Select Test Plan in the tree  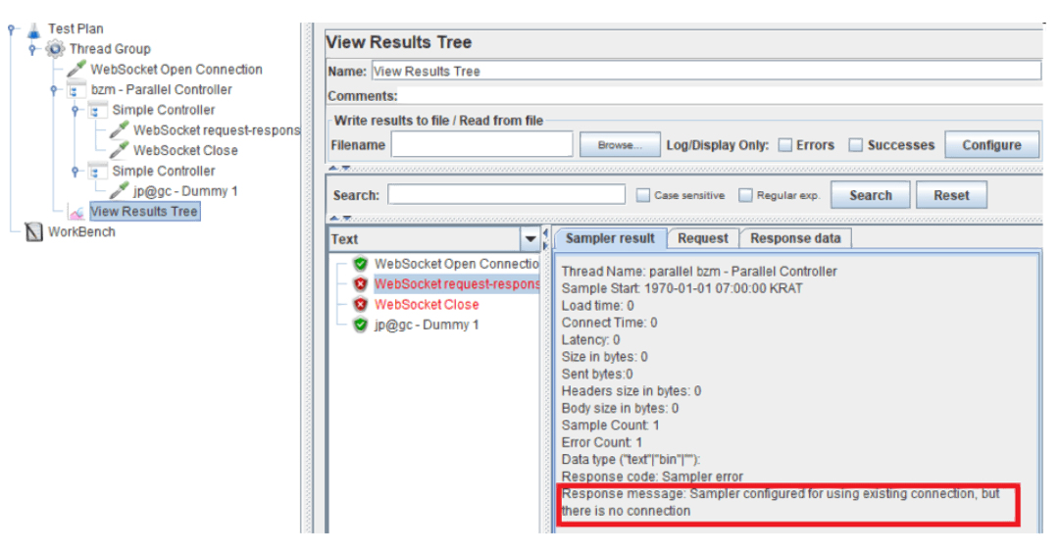pyautogui.click(x=76, y=29)
